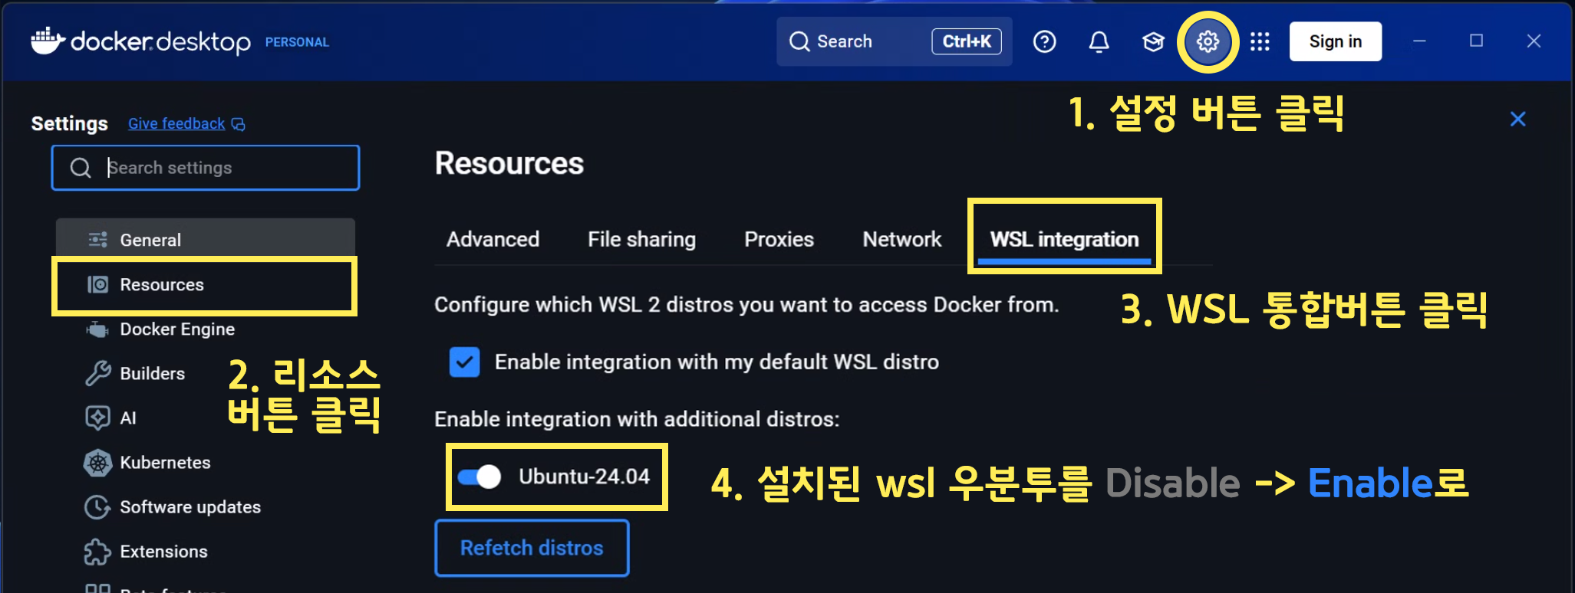The height and width of the screenshot is (593, 1575).
Task: Maximize the Docker Desktop window
Action: point(1476,41)
